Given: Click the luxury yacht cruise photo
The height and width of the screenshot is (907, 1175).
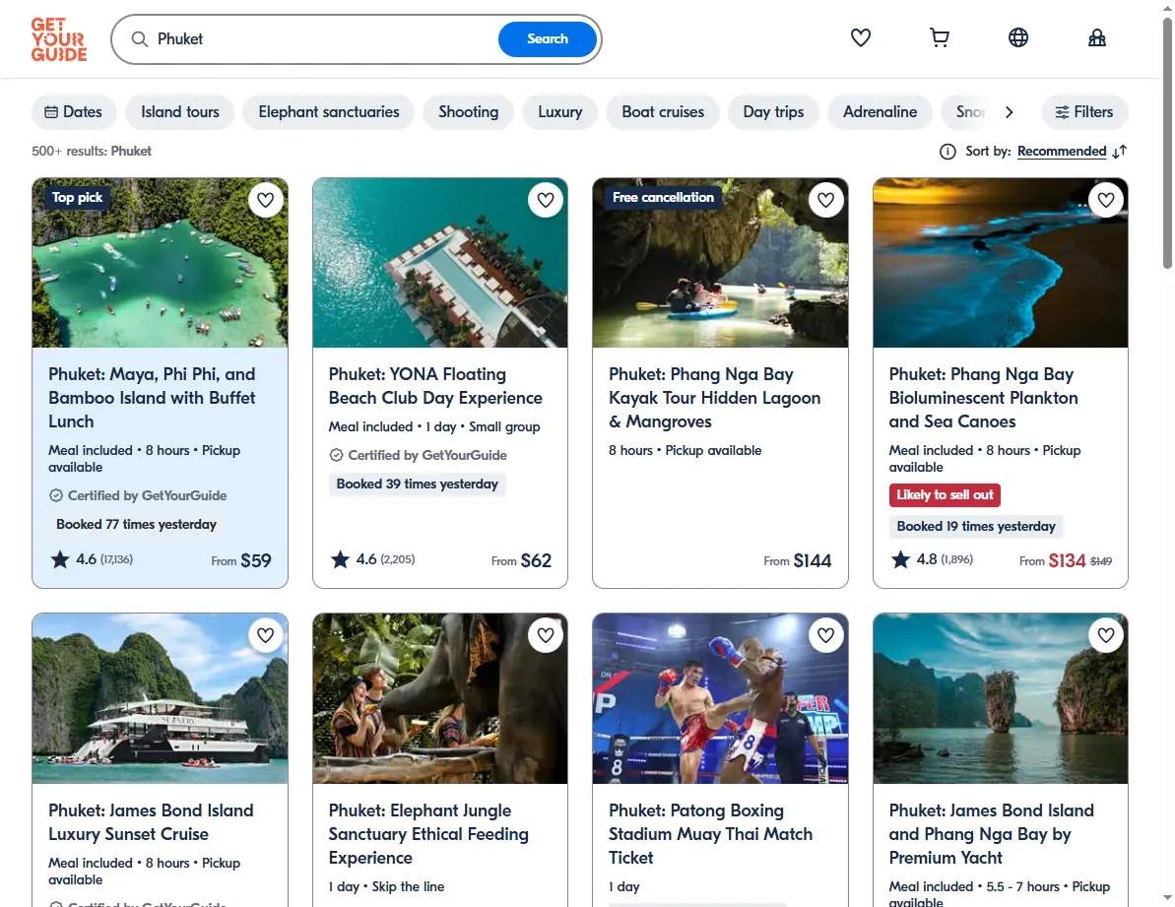Looking at the screenshot, I should coord(160,699).
